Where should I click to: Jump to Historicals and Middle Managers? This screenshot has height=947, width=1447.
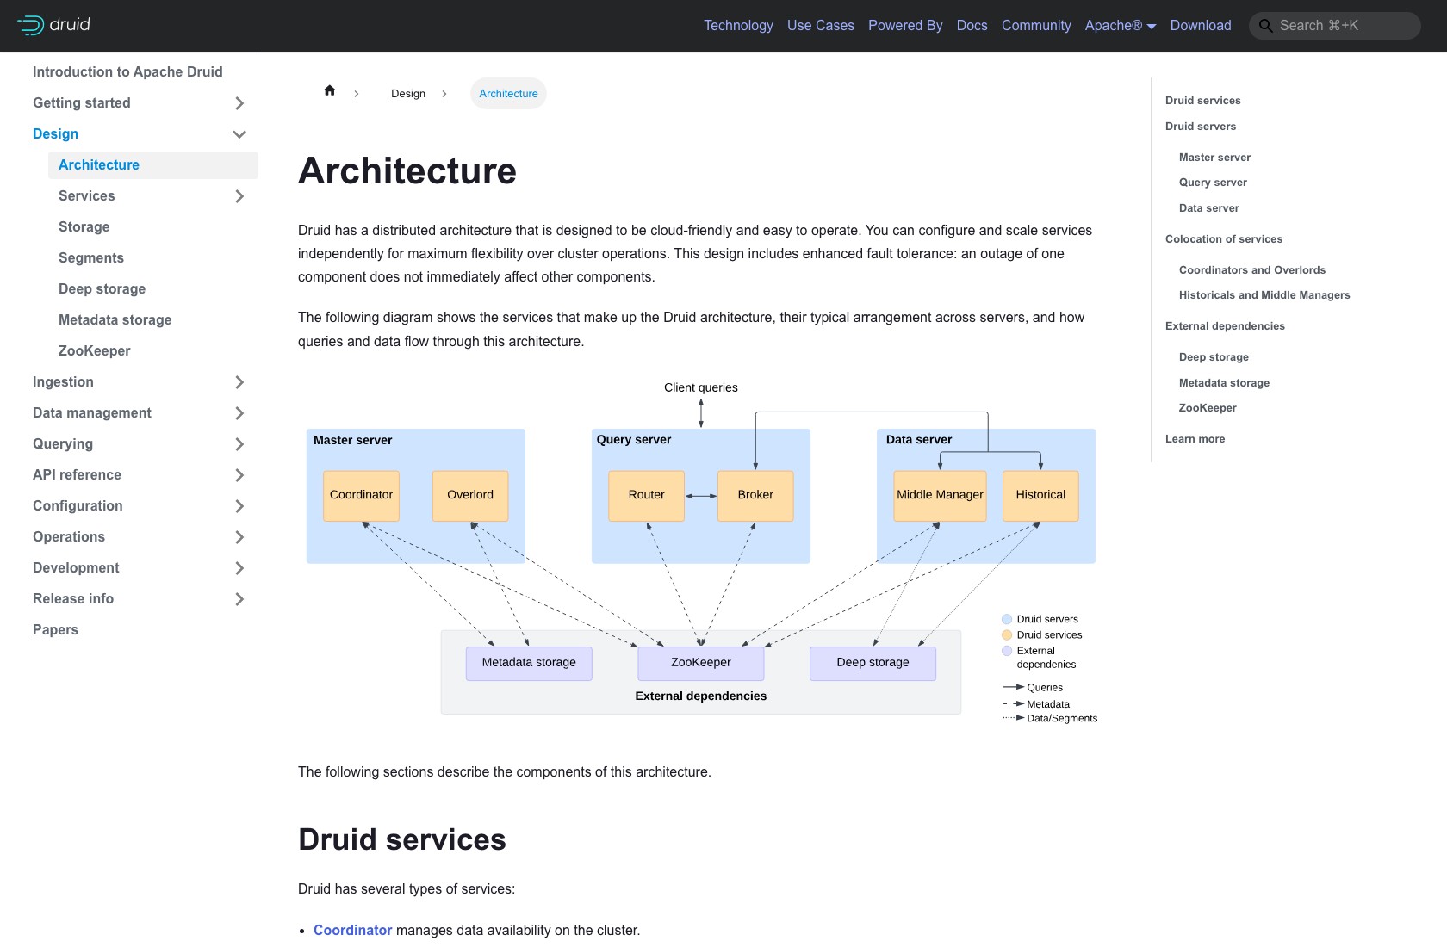(x=1264, y=295)
